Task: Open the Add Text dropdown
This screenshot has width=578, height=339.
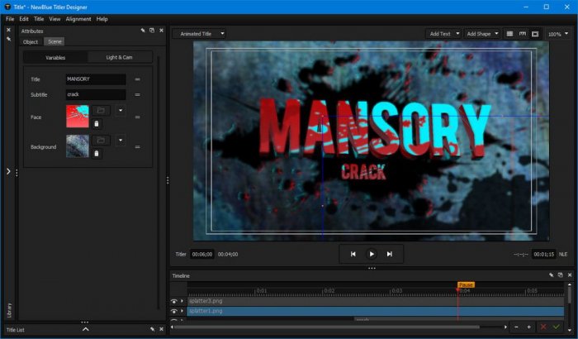Action: click(x=443, y=34)
